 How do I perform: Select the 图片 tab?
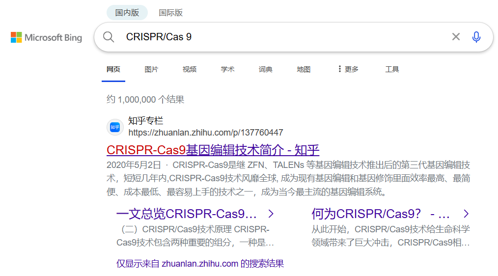point(151,69)
